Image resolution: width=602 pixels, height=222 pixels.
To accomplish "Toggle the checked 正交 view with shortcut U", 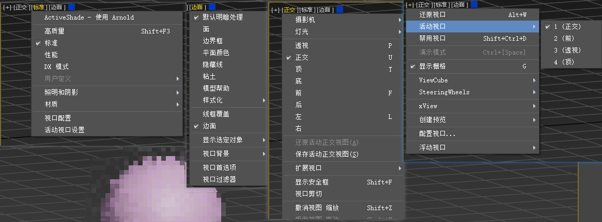I will 343,57.
